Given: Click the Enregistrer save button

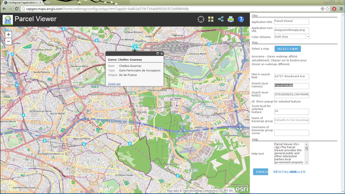Looking at the screenshot, I should click(261, 172).
